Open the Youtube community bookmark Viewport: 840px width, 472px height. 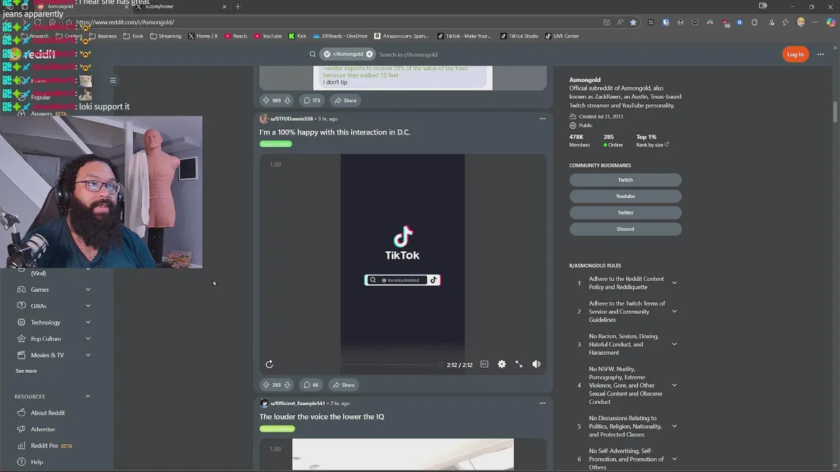(x=625, y=196)
